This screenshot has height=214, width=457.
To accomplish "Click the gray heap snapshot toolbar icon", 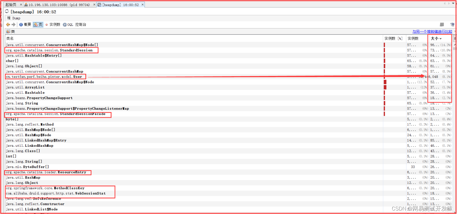I will pos(442,25).
